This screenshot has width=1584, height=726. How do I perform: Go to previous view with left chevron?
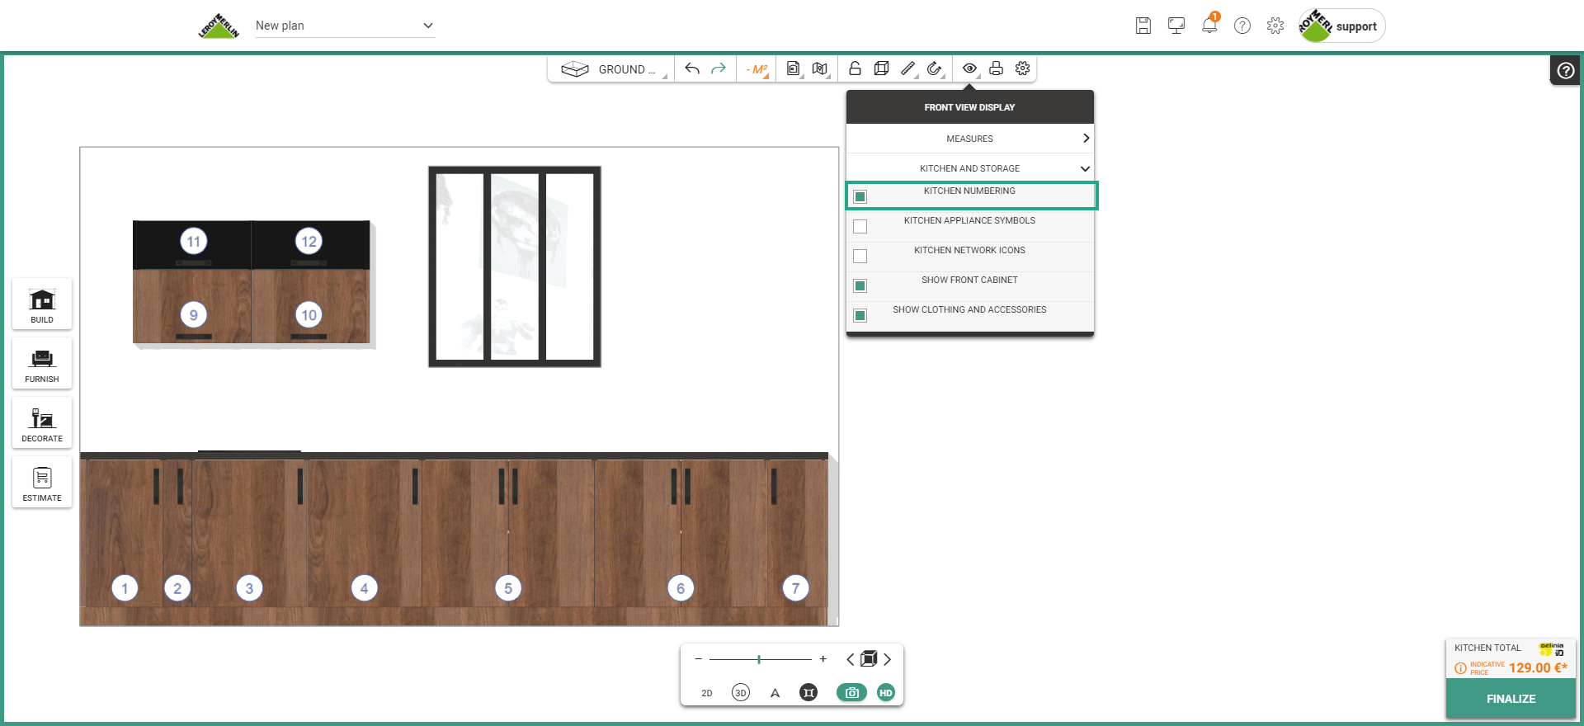click(851, 659)
